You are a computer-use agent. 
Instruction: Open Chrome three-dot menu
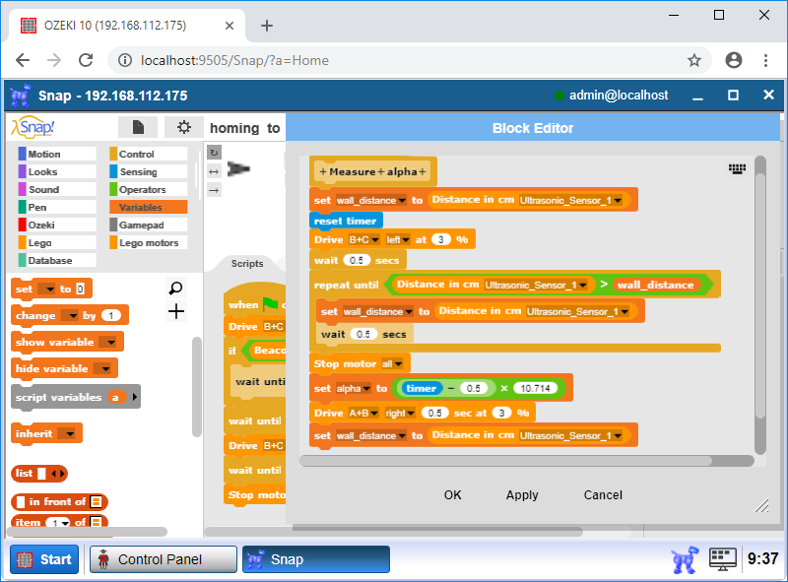tap(765, 60)
